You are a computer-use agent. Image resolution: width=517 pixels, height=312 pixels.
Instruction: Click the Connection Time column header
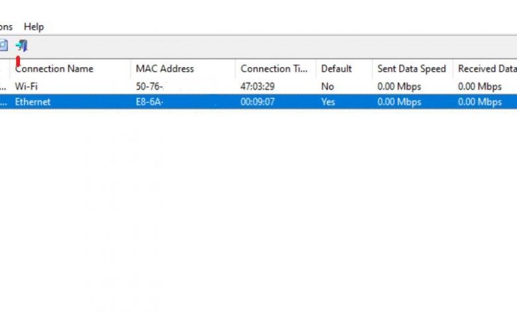point(274,68)
